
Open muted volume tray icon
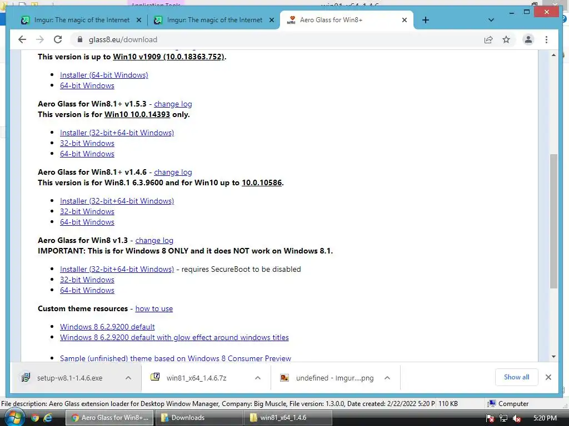pyautogui.click(x=517, y=418)
